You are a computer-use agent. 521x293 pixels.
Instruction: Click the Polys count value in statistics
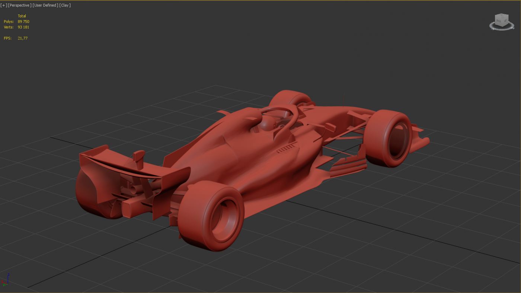pyautogui.click(x=23, y=22)
